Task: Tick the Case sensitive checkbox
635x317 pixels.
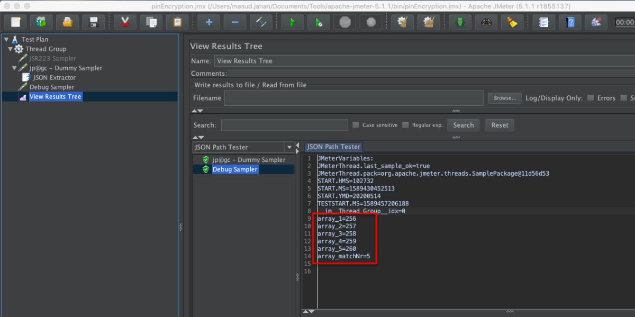Action: [356, 125]
